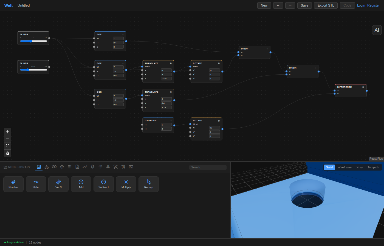Click the undo arrow button

pyautogui.click(x=278, y=5)
